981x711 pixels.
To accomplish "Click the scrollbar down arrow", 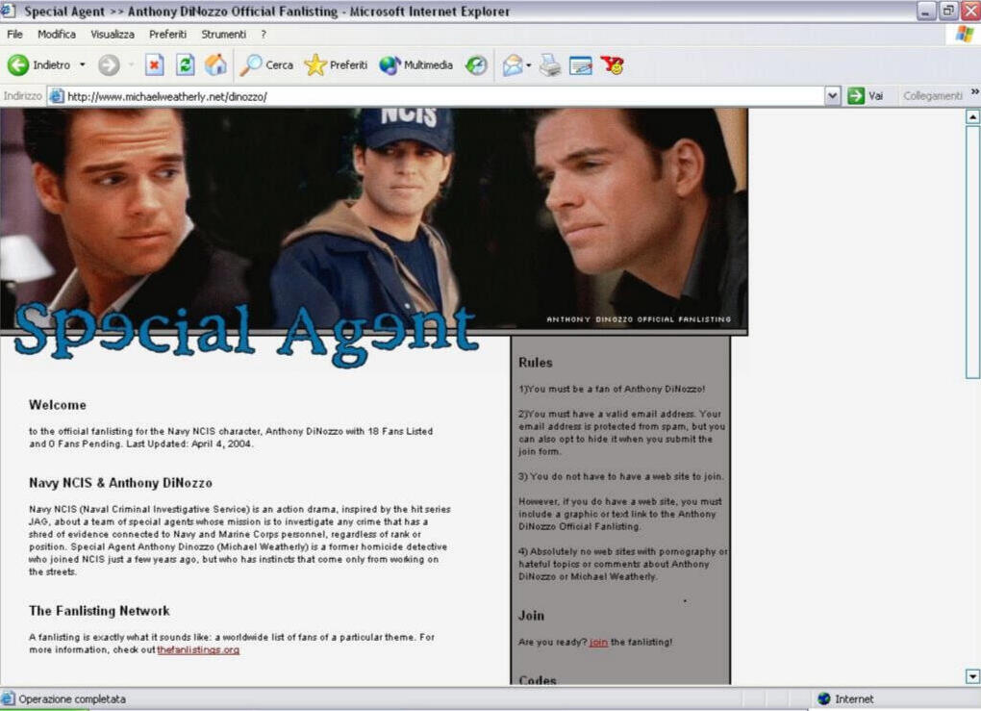I will [972, 676].
